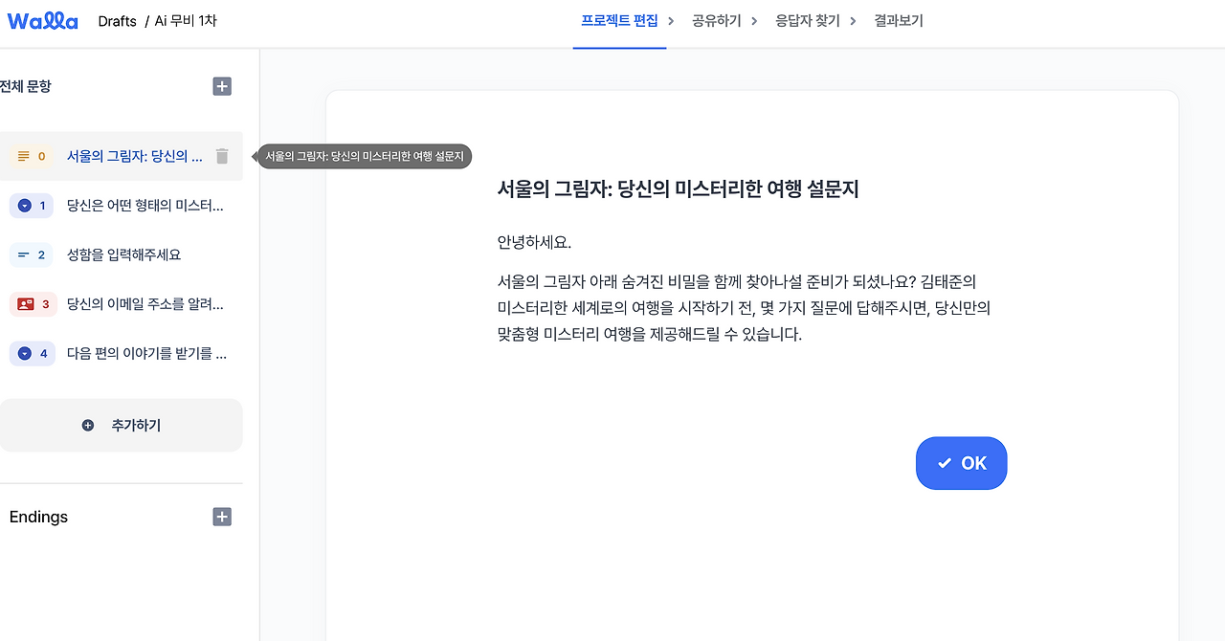Viewport: 1225px width, 641px height.
Task: Open Drafts from the breadcrumb
Action: [x=117, y=20]
